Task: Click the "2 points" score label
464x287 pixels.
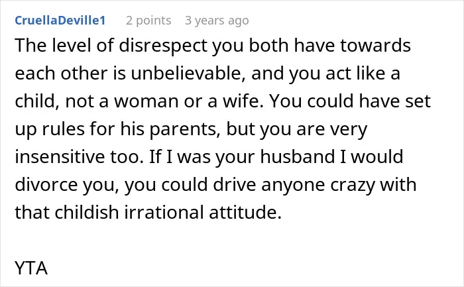Action: coord(148,21)
